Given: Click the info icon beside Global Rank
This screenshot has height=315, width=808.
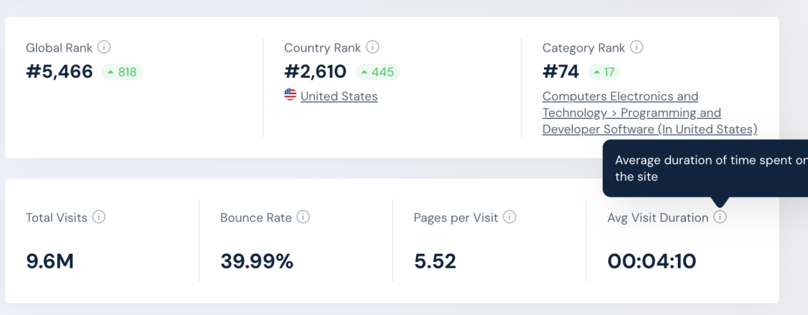Looking at the screenshot, I should [x=104, y=47].
